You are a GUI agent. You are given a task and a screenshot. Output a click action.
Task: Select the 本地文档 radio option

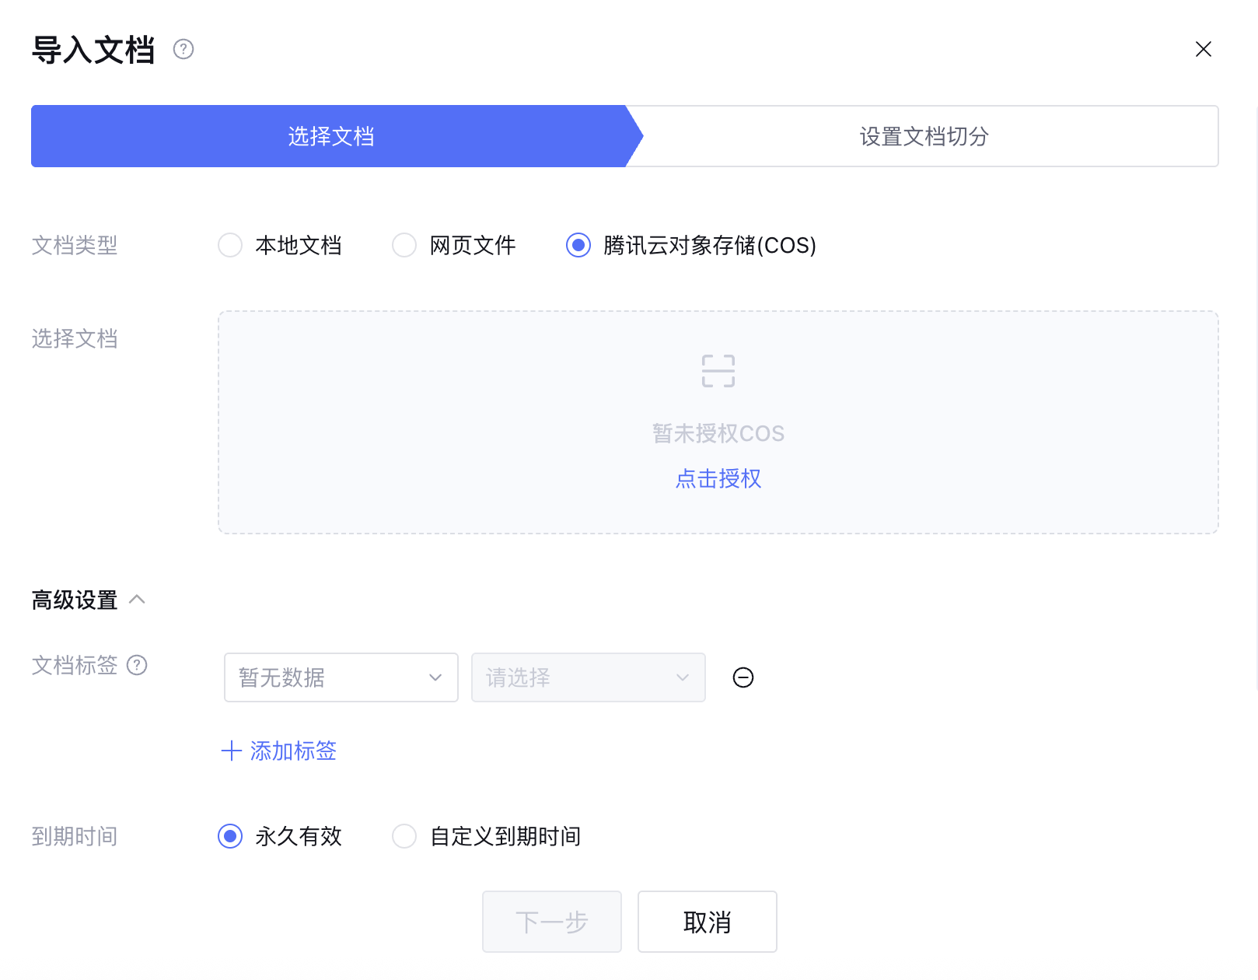[x=230, y=246]
